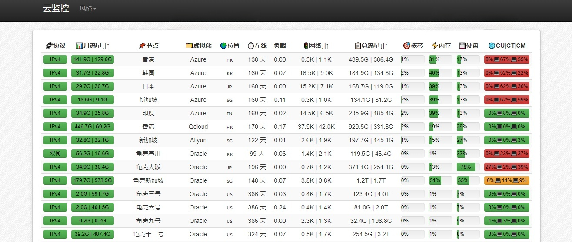The height and width of the screenshot is (242, 572).
Task: Click the traffic light icon beside 网络
Action: [306, 46]
